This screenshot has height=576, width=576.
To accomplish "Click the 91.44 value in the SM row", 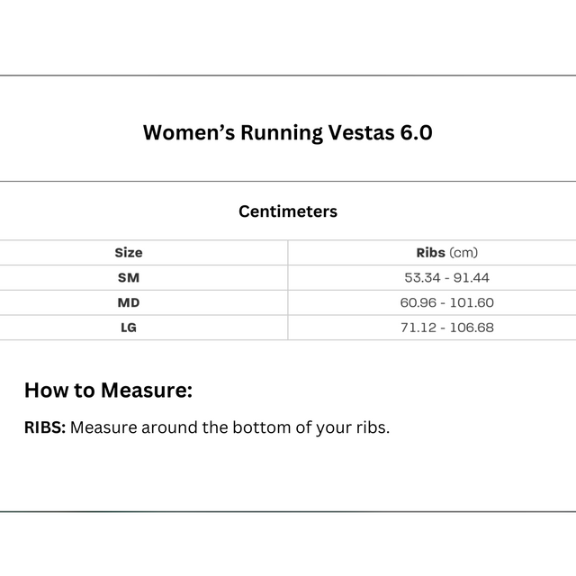I will coord(472,278).
